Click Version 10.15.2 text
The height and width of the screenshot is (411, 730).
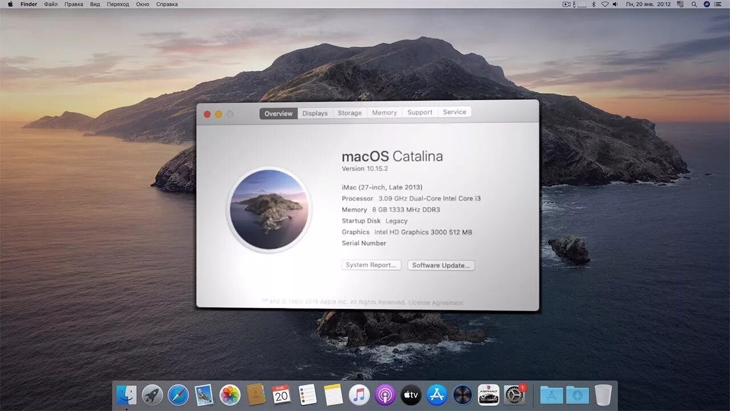pos(365,168)
